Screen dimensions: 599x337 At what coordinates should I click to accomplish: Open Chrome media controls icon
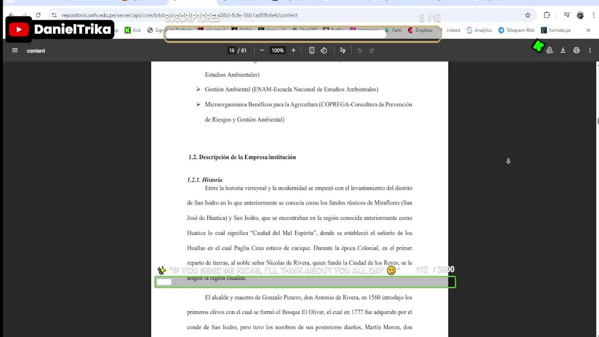[x=567, y=15]
